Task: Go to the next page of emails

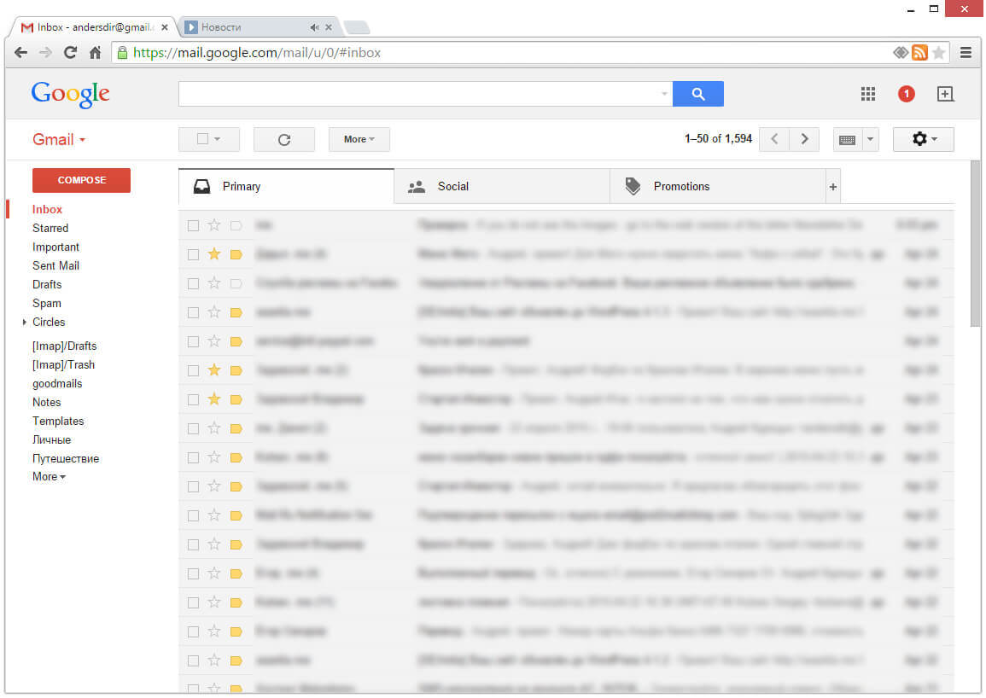Action: (803, 139)
